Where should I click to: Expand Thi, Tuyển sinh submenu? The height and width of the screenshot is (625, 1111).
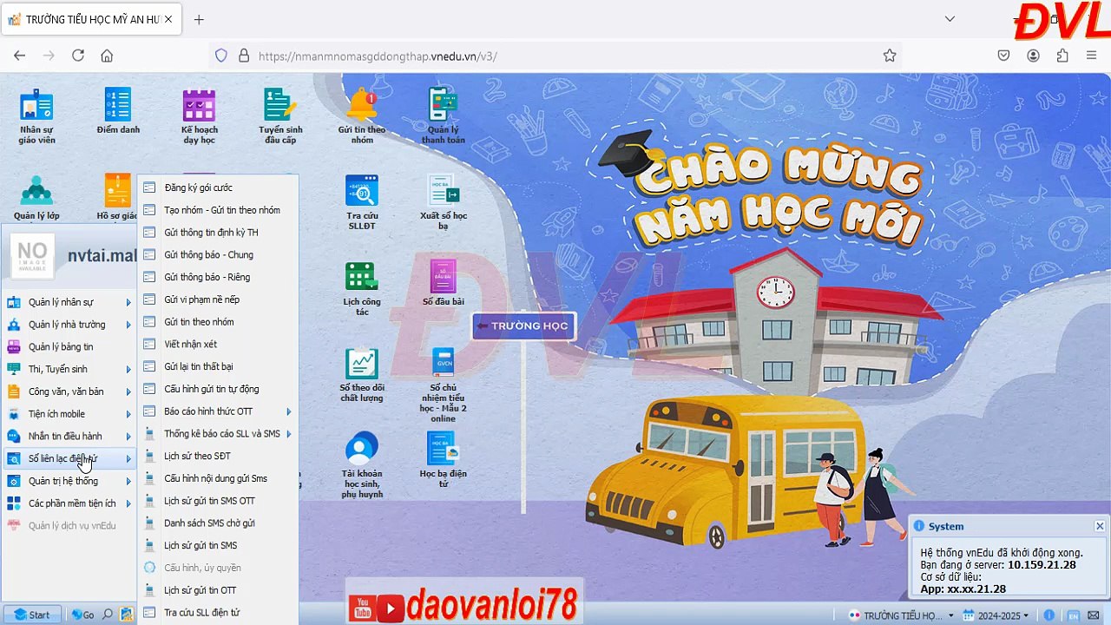69,369
